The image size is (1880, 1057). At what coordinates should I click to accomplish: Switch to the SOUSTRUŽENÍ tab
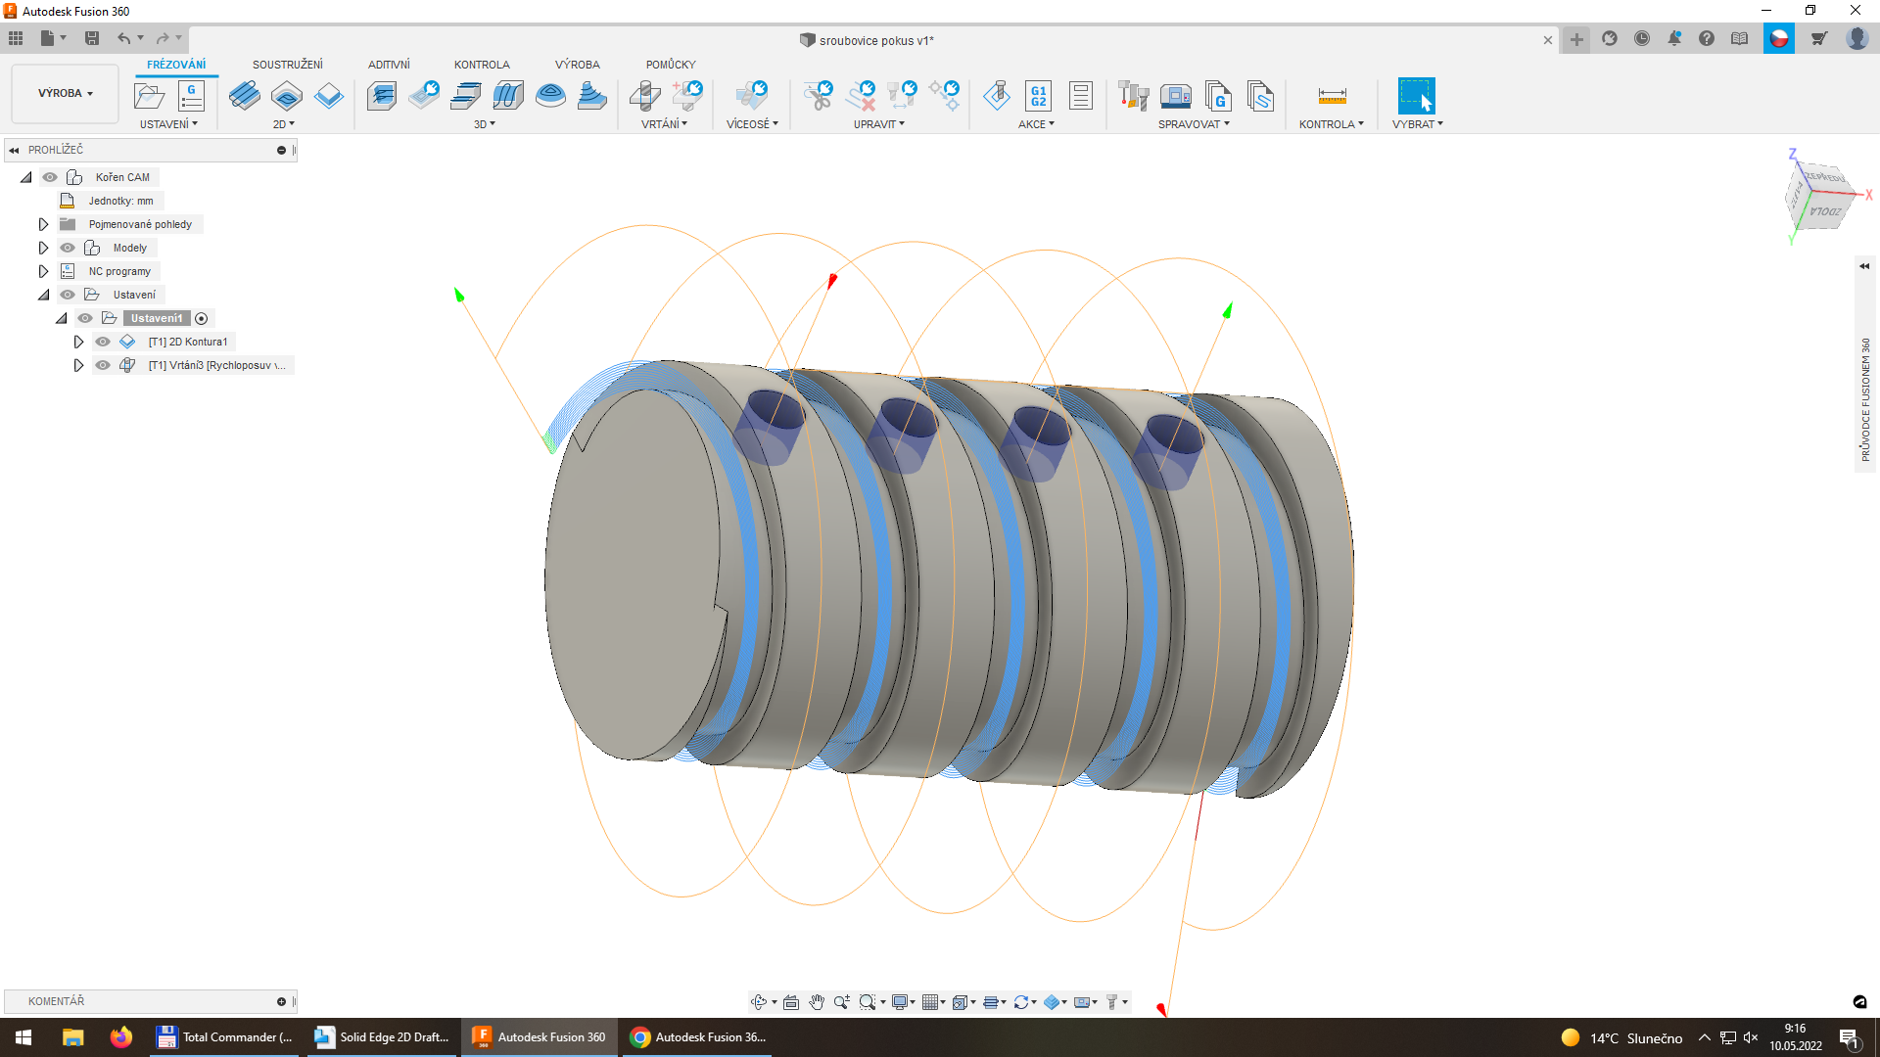pos(287,65)
